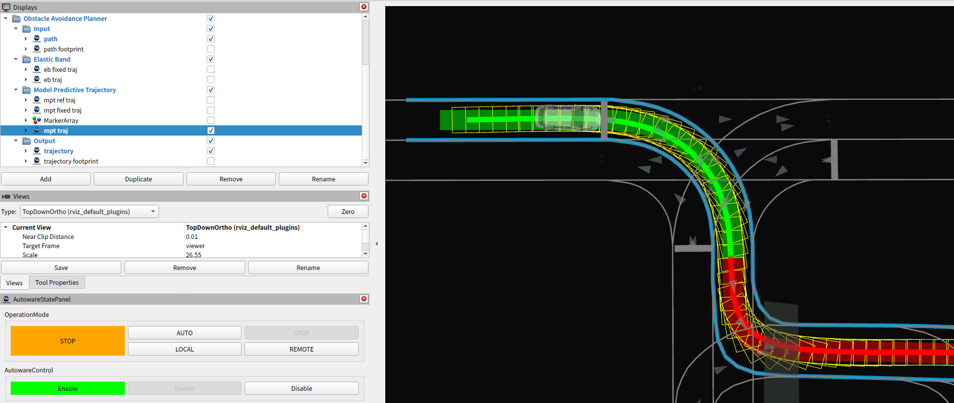Click the Elastic Band folder icon
The width and height of the screenshot is (954, 403).
(26, 59)
